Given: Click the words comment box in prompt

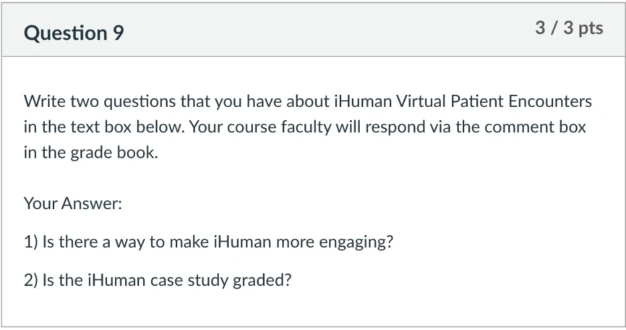Looking at the screenshot, I should [x=535, y=127].
